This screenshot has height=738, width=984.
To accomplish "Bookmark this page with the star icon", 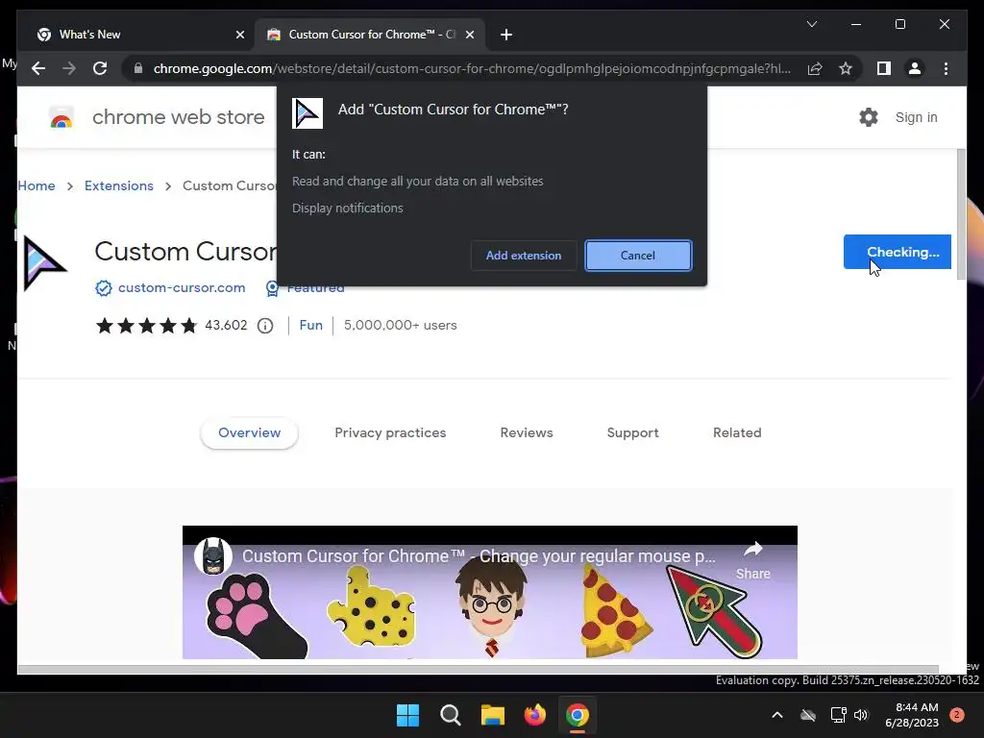I will click(x=846, y=68).
